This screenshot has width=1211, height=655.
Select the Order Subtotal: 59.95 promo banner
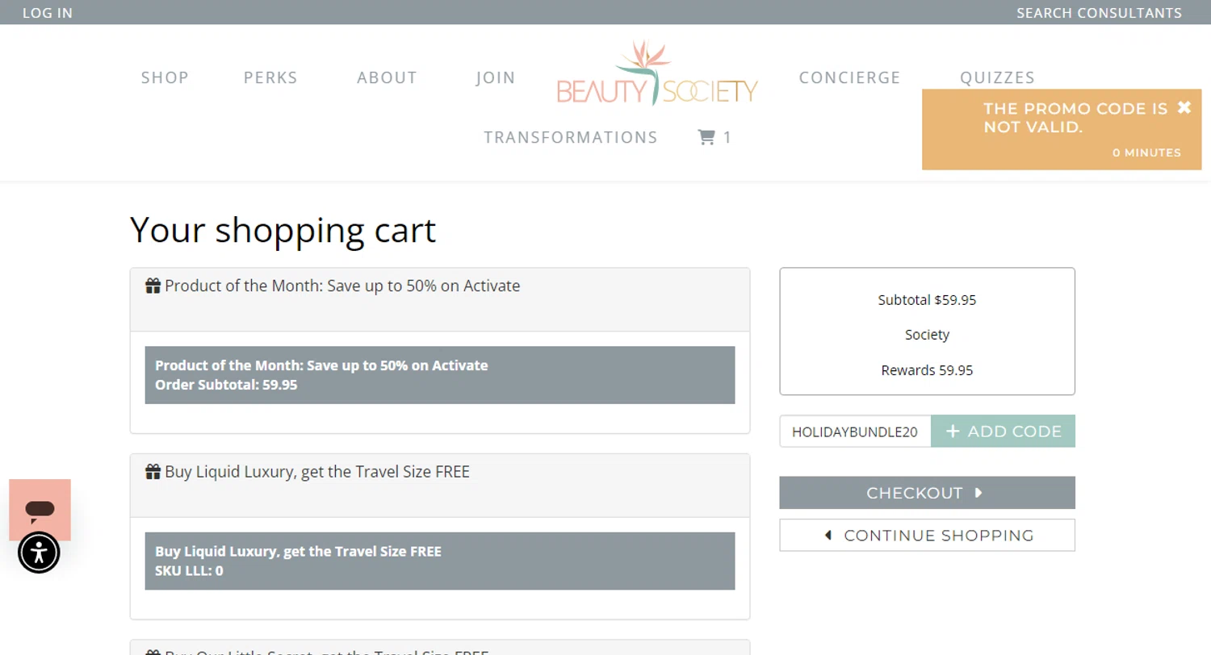[440, 375]
